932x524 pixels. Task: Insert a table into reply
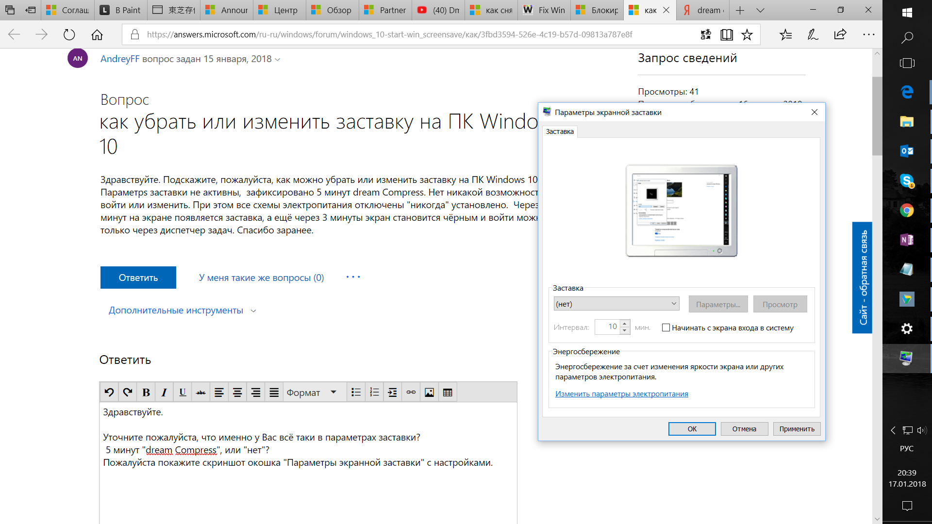(x=448, y=392)
